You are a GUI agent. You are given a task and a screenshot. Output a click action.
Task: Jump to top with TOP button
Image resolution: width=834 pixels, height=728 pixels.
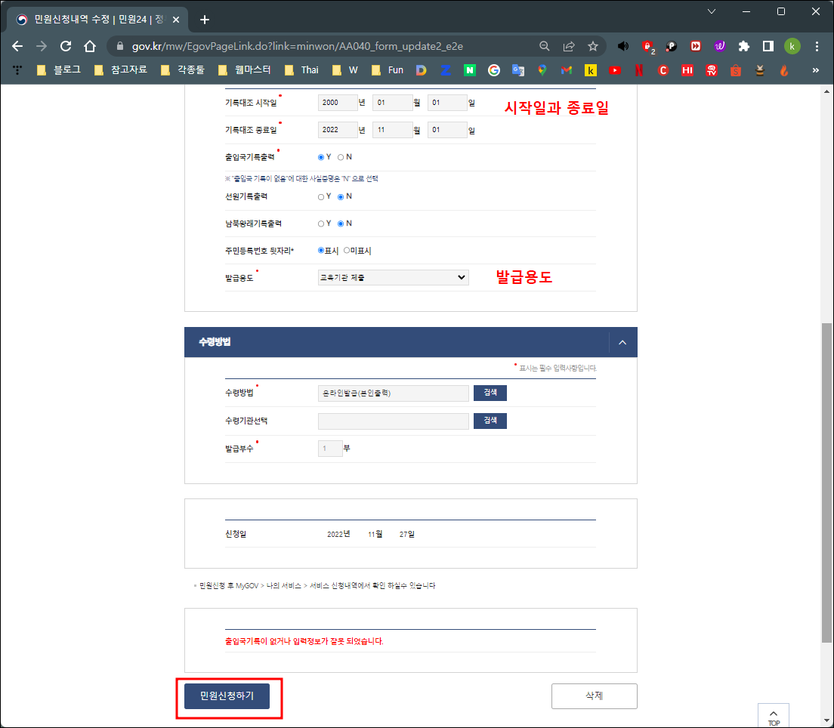(774, 717)
